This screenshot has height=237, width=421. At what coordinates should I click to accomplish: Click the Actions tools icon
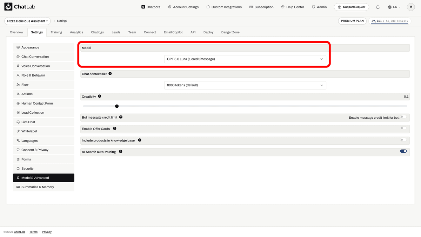(18, 94)
